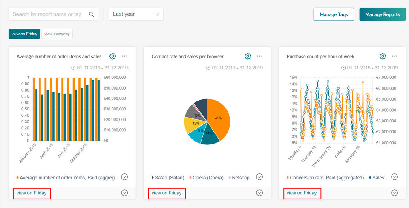Click the Manage Reports button

click(382, 14)
